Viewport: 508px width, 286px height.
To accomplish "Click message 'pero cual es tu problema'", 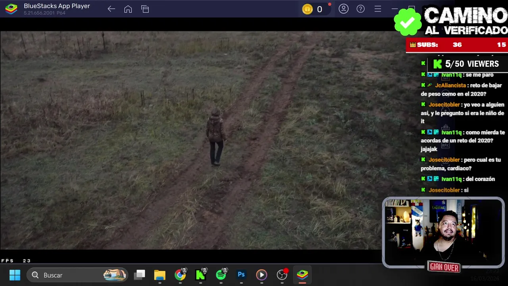I will pyautogui.click(x=461, y=164).
